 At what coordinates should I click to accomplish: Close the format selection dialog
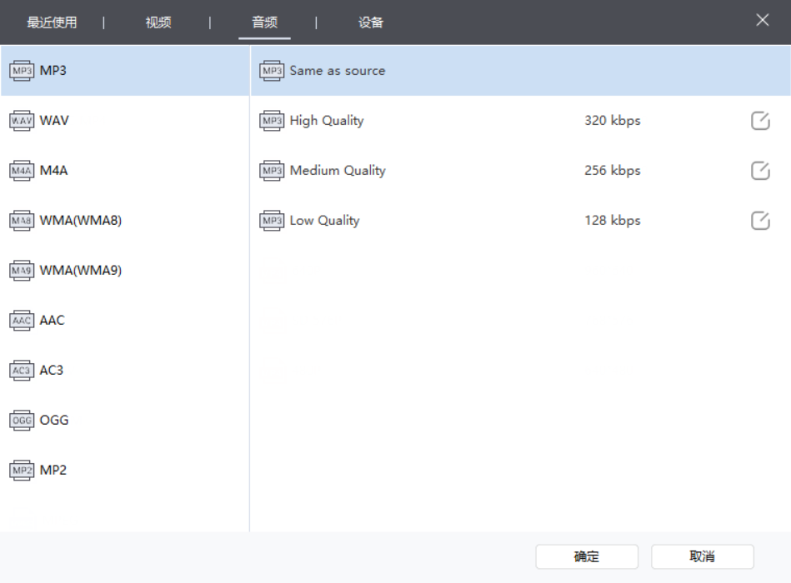click(762, 21)
